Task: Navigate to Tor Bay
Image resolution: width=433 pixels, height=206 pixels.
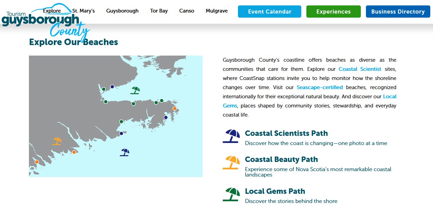Action: [159, 11]
